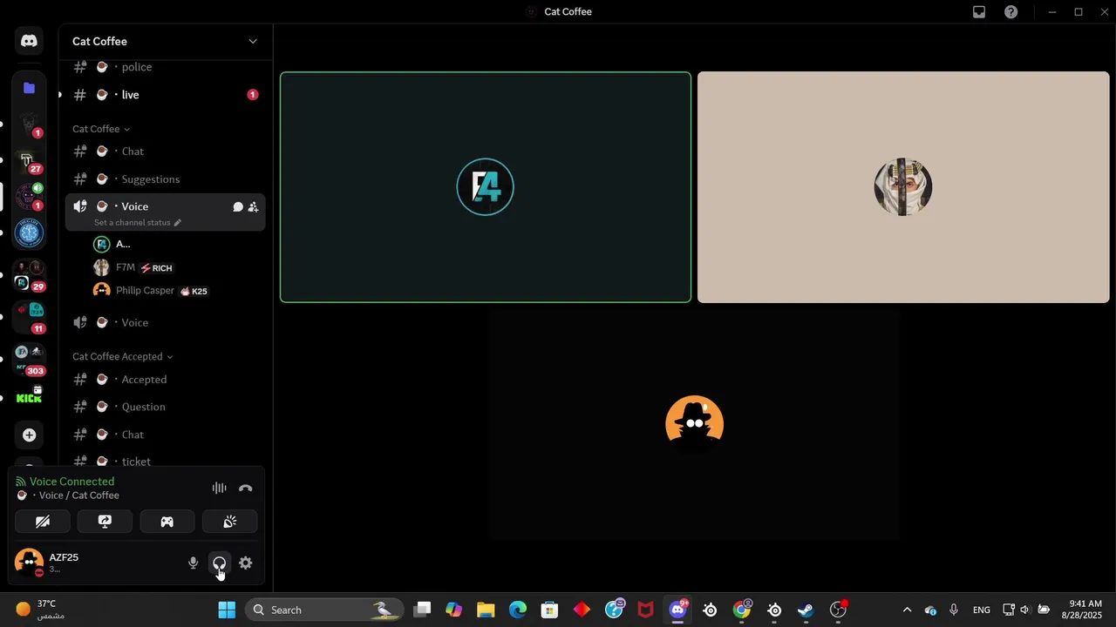
Task: Collapse the Cat Coffee Accepted category
Action: click(122, 356)
